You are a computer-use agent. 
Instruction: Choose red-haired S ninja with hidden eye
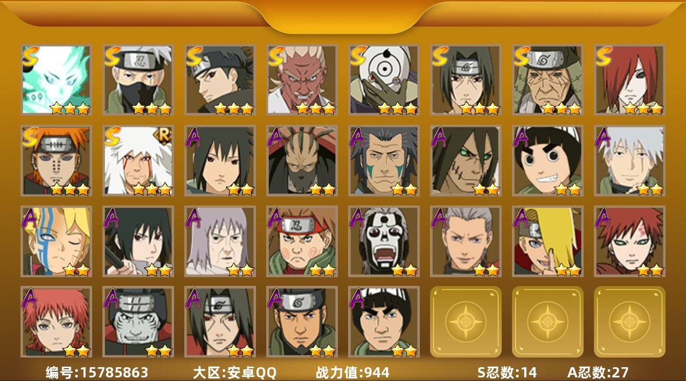coord(630,79)
